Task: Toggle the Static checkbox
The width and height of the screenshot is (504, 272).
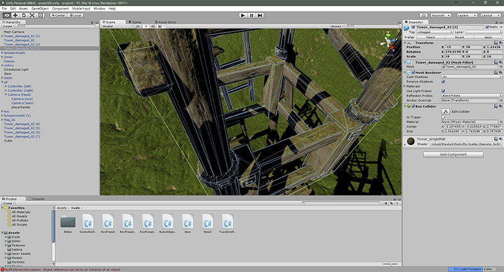Action: 487,27
